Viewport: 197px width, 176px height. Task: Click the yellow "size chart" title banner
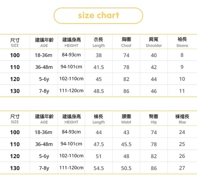[x=99, y=16]
